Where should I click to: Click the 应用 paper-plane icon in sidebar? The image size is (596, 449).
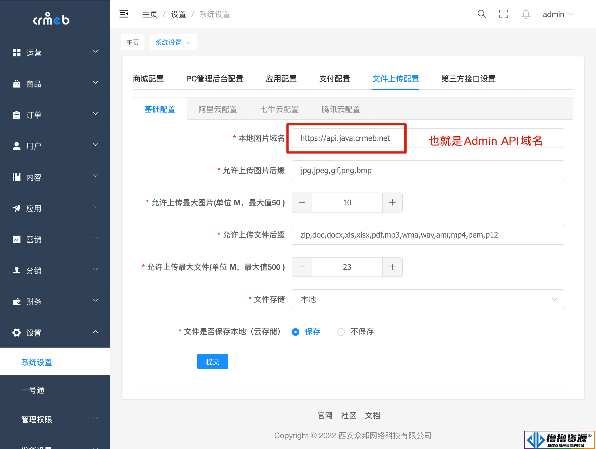click(x=17, y=208)
